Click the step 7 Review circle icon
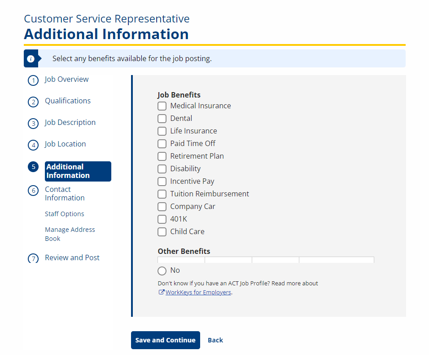Viewport: 429px width, 355px height. pos(33,258)
